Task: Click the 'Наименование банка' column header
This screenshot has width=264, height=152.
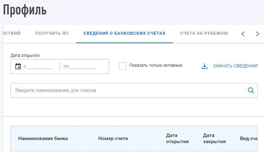Action: click(43, 139)
